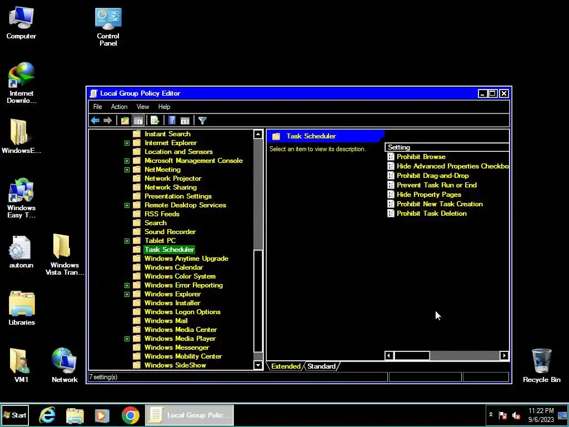
Task: Click the Filter funnel toolbar icon
Action: coord(202,120)
